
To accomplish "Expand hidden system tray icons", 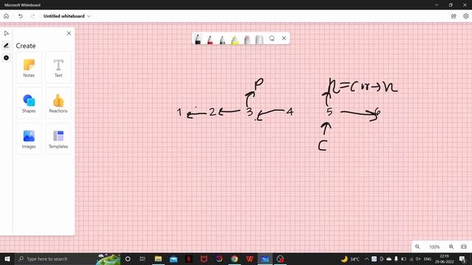I will (367, 258).
